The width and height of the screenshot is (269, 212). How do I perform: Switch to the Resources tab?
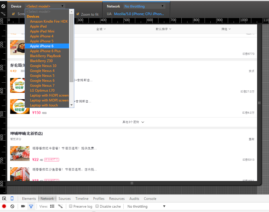click(x=117, y=199)
